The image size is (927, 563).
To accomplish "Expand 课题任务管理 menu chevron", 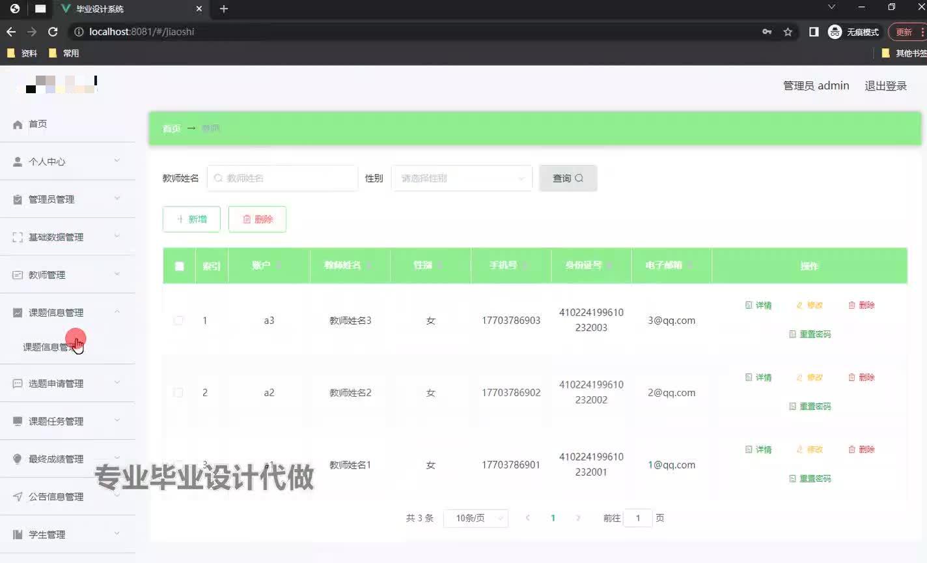I will (117, 420).
